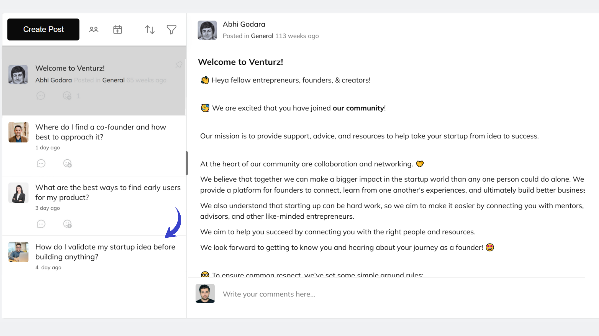Toggle the existing reaction count on welcome post
Image resolution: width=599 pixels, height=336 pixels.
78,96
